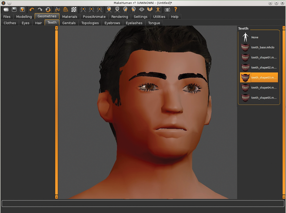This screenshot has width=286, height=213.
Task: Click the left panel orange scrollbar
Action: [57, 112]
